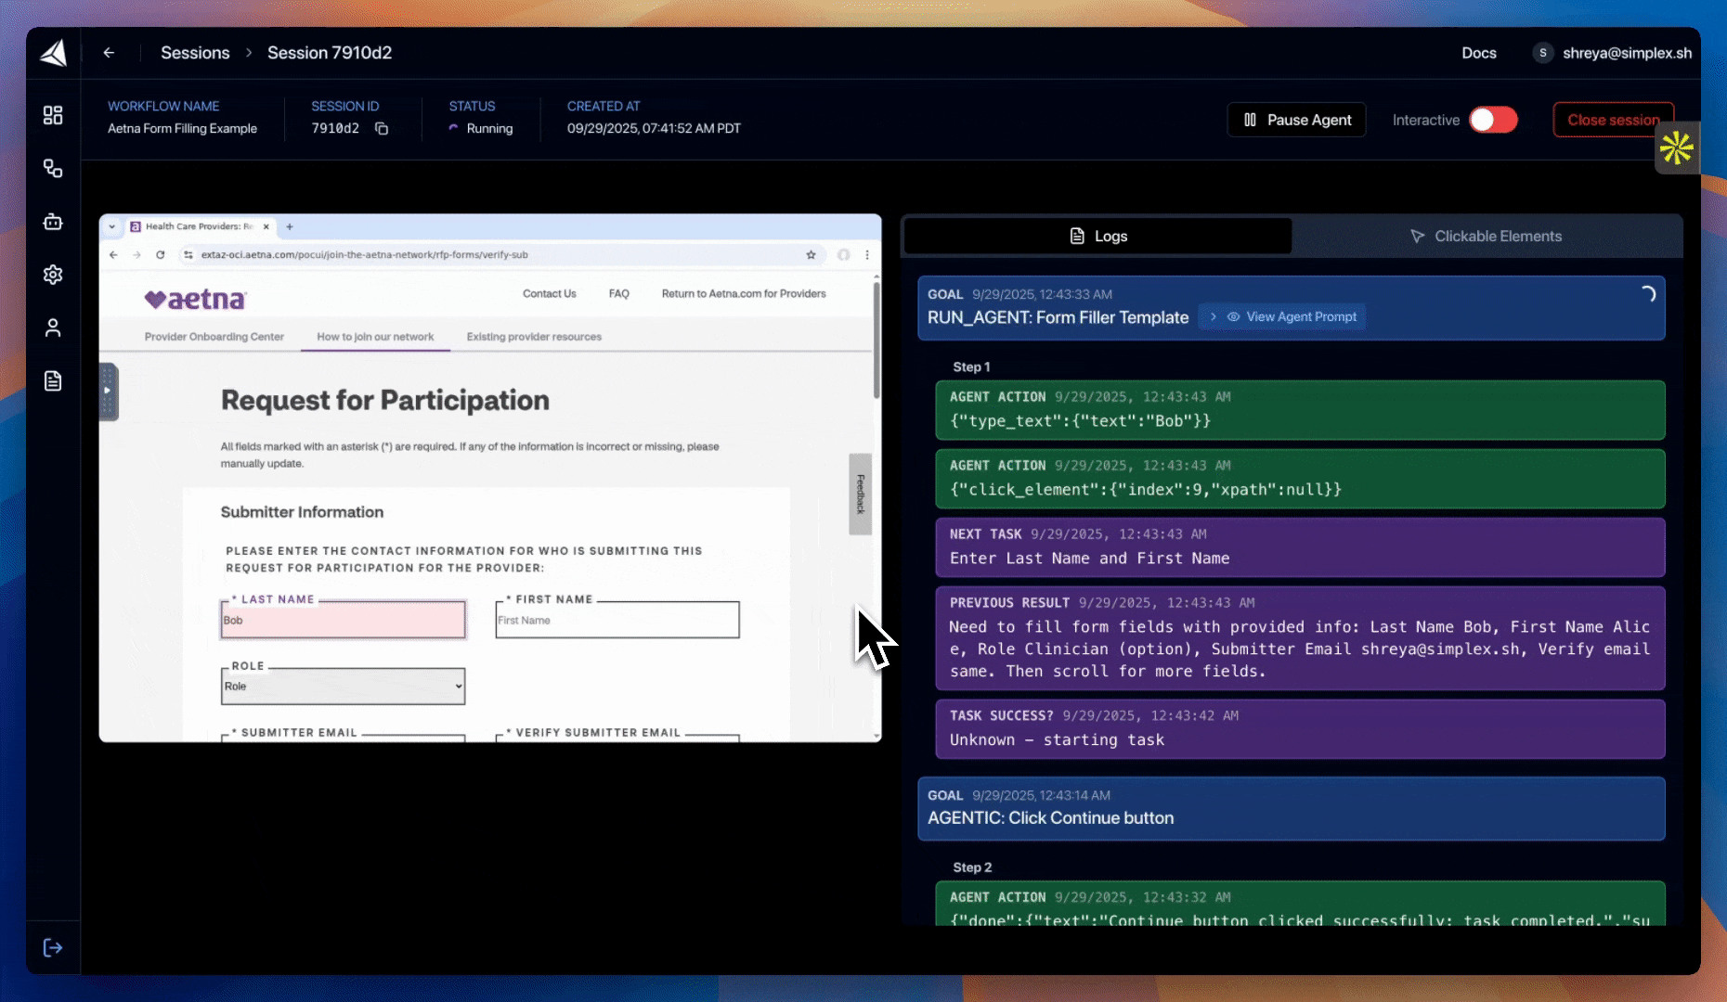Click the RUN_AGENT: Form Filler Template goal

click(1292, 308)
